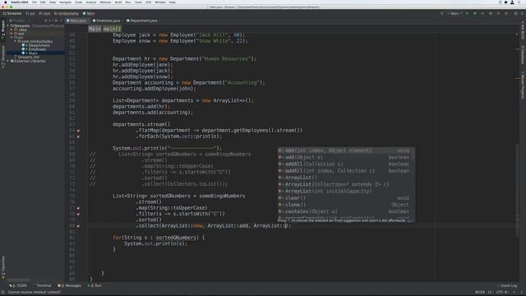This screenshot has width=526, height=296.
Task: Open the Refactor menu
Action: coord(105,2)
